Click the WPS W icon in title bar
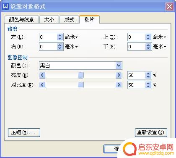The image size is (176, 158). [x=5, y=6]
